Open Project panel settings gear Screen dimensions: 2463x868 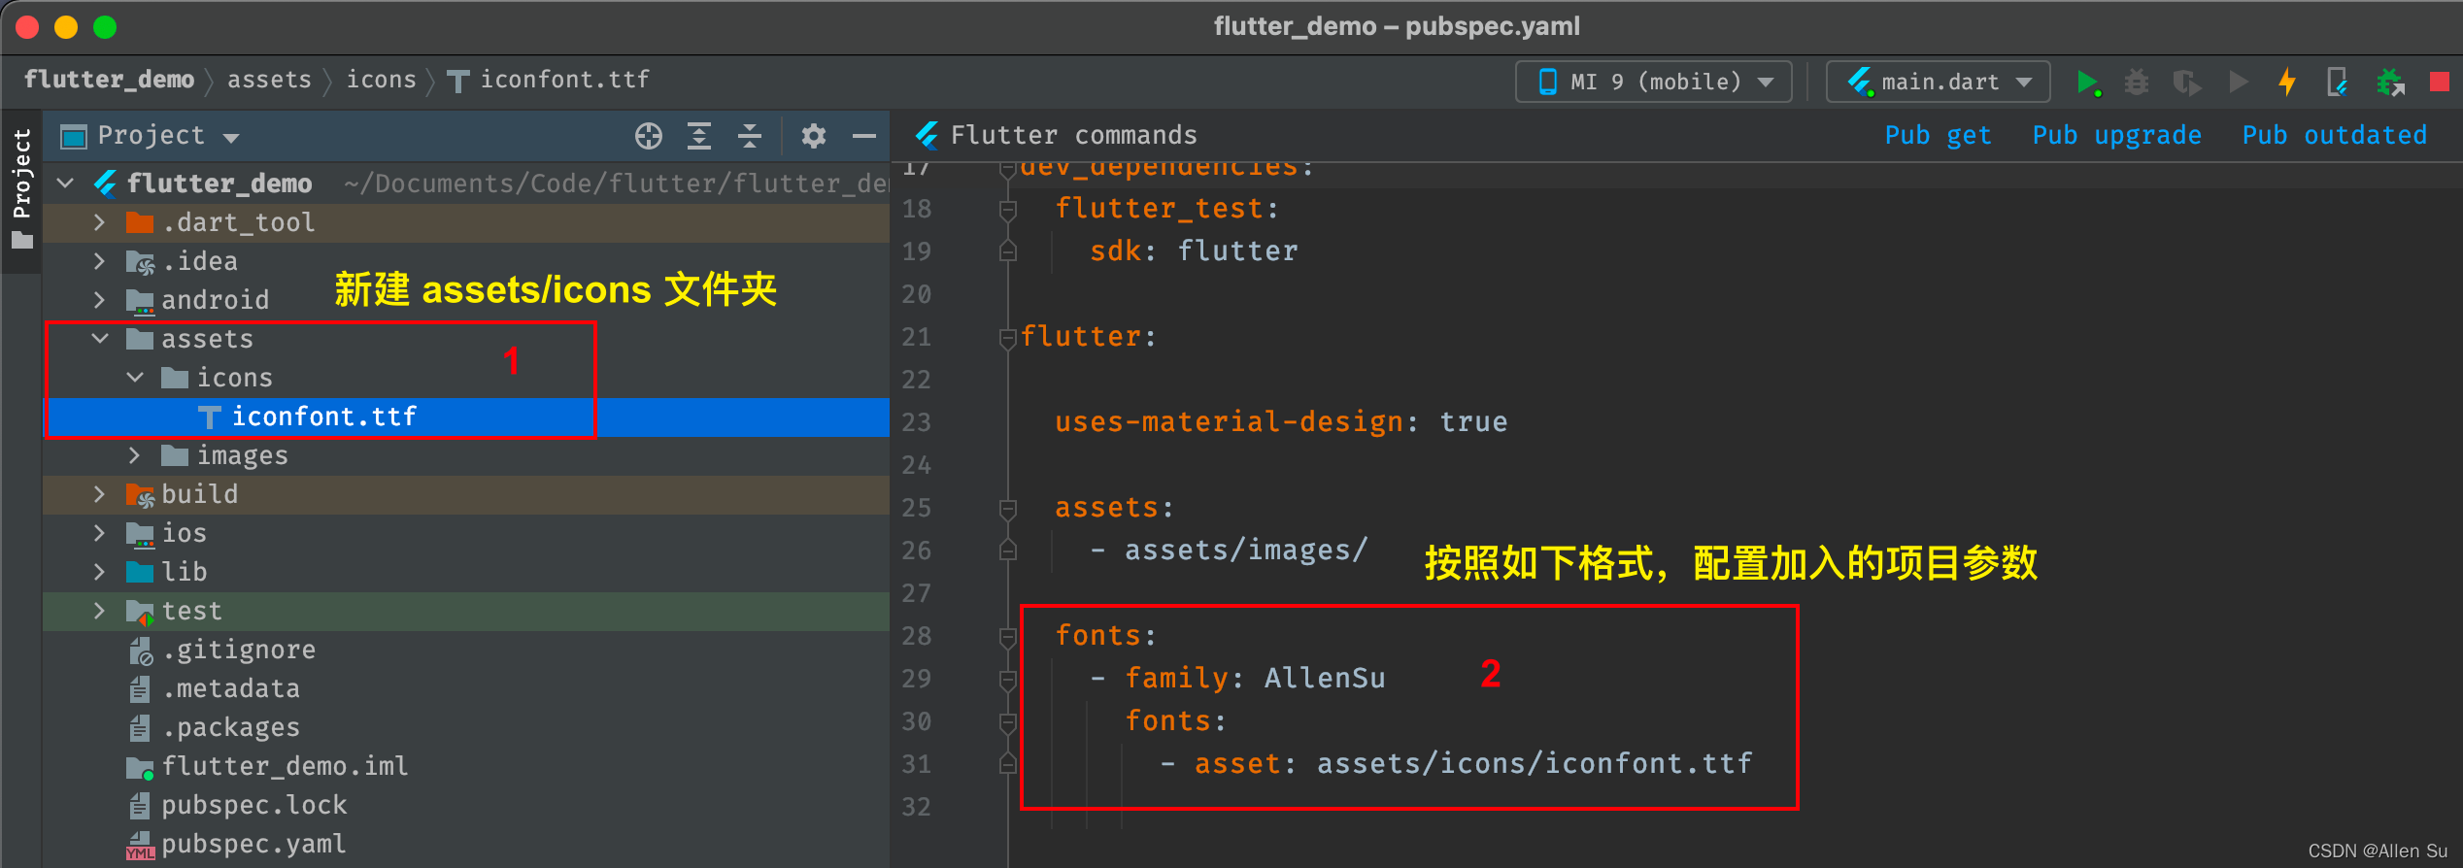(x=814, y=136)
